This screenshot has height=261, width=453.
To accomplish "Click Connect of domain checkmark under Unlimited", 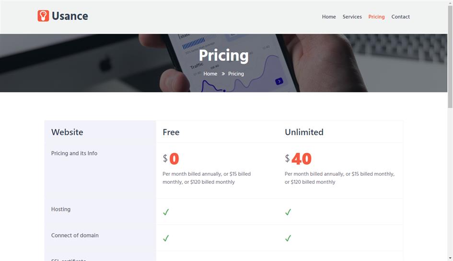I will click(288, 238).
